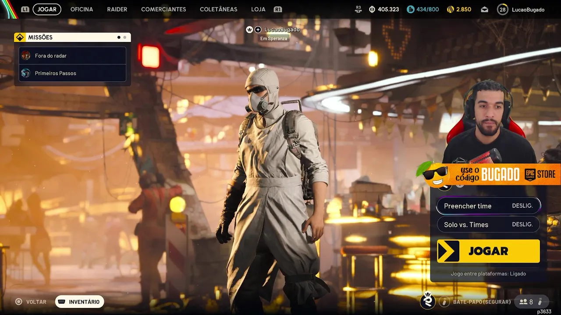
Task: Click the MISSÕES panel header
Action: (72, 37)
